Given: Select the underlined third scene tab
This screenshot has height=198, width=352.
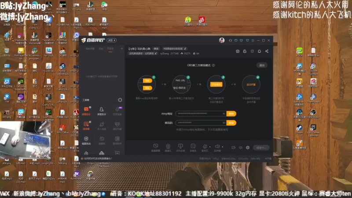Looking at the screenshot, I should (x=110, y=49).
